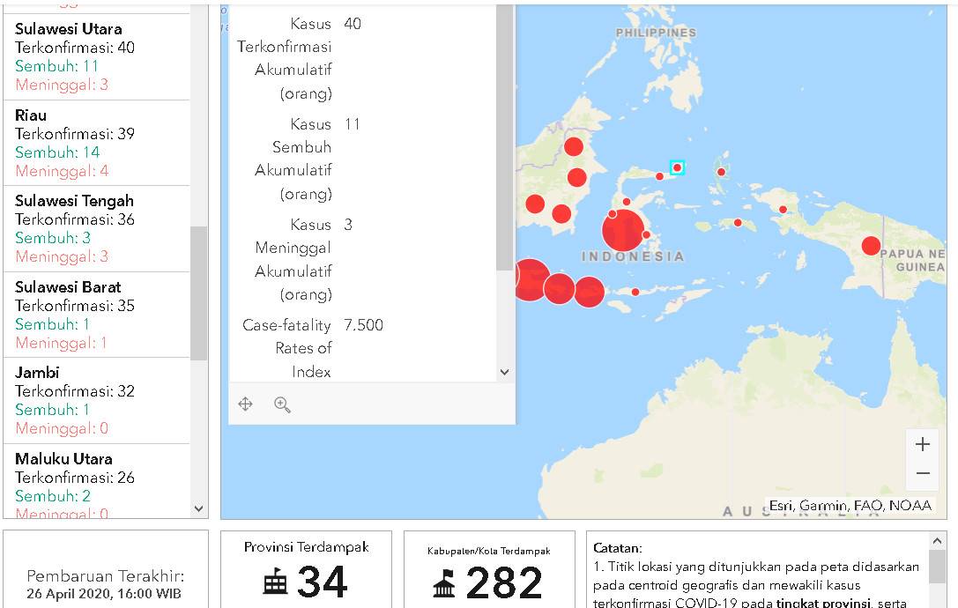Viewport: 958px width, 608px height.
Task: Click 'Meninggal: 4' under Riau
Action: click(x=62, y=171)
